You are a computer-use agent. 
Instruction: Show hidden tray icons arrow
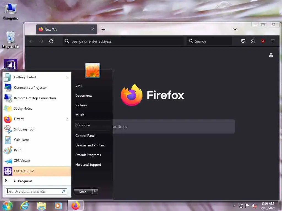(234, 206)
